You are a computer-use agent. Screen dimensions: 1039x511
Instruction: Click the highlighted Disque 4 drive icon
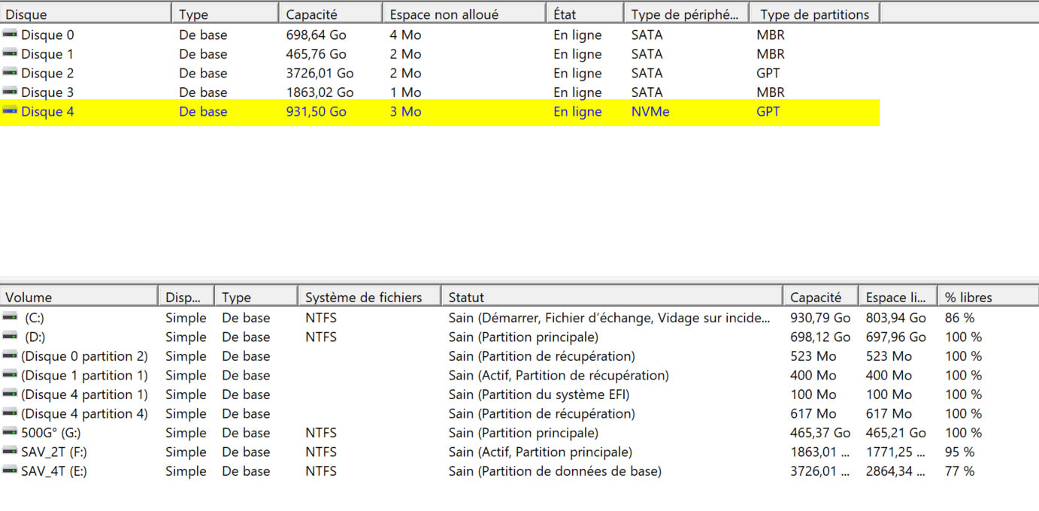click(x=10, y=111)
